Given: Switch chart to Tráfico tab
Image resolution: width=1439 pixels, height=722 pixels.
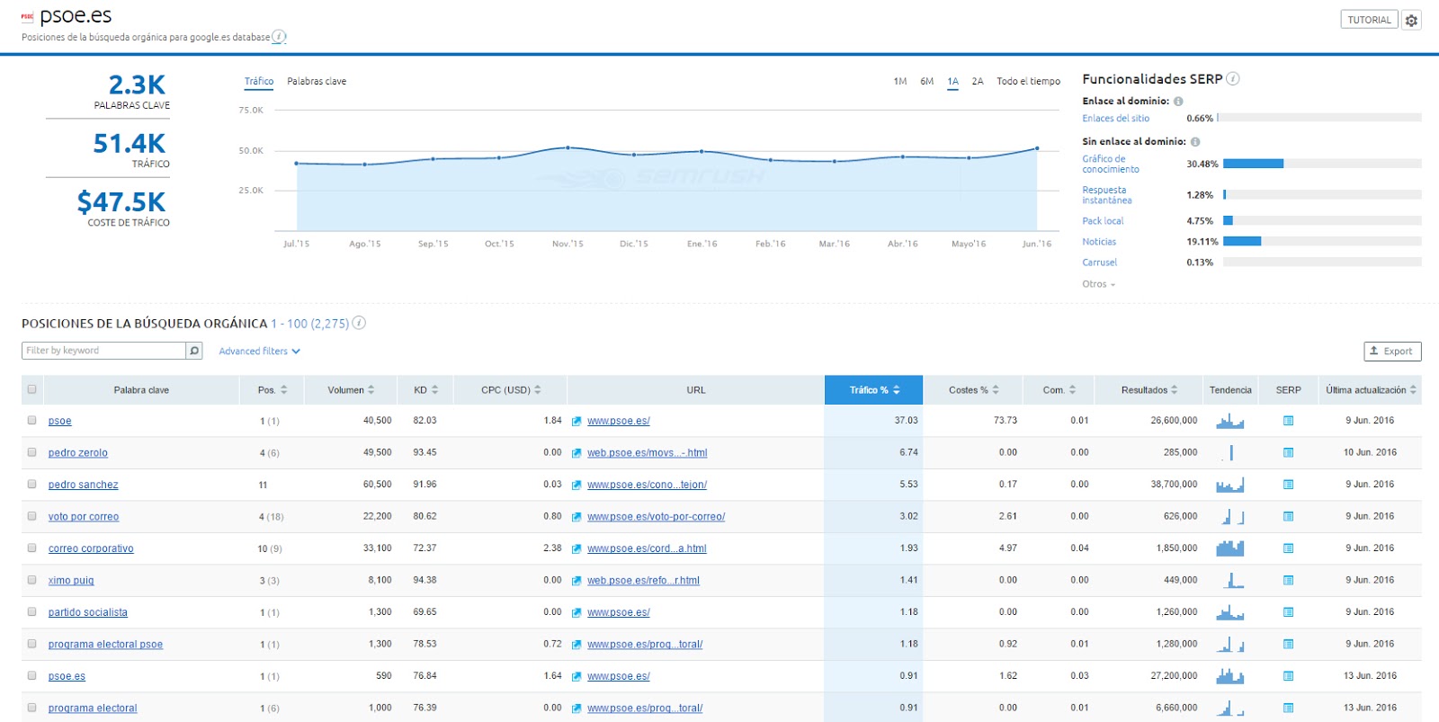Looking at the screenshot, I should [x=259, y=82].
